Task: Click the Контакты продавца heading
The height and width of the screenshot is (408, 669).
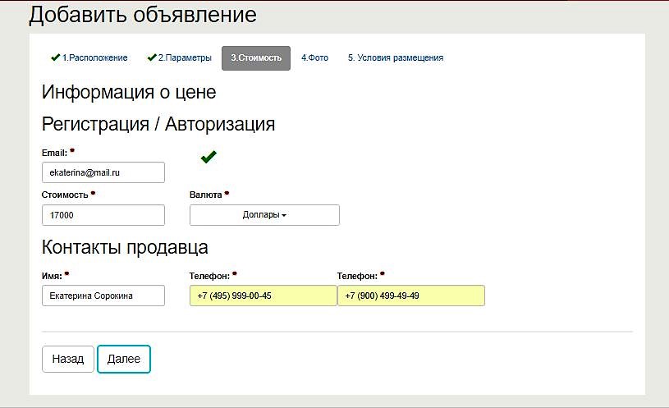Action: click(x=125, y=247)
